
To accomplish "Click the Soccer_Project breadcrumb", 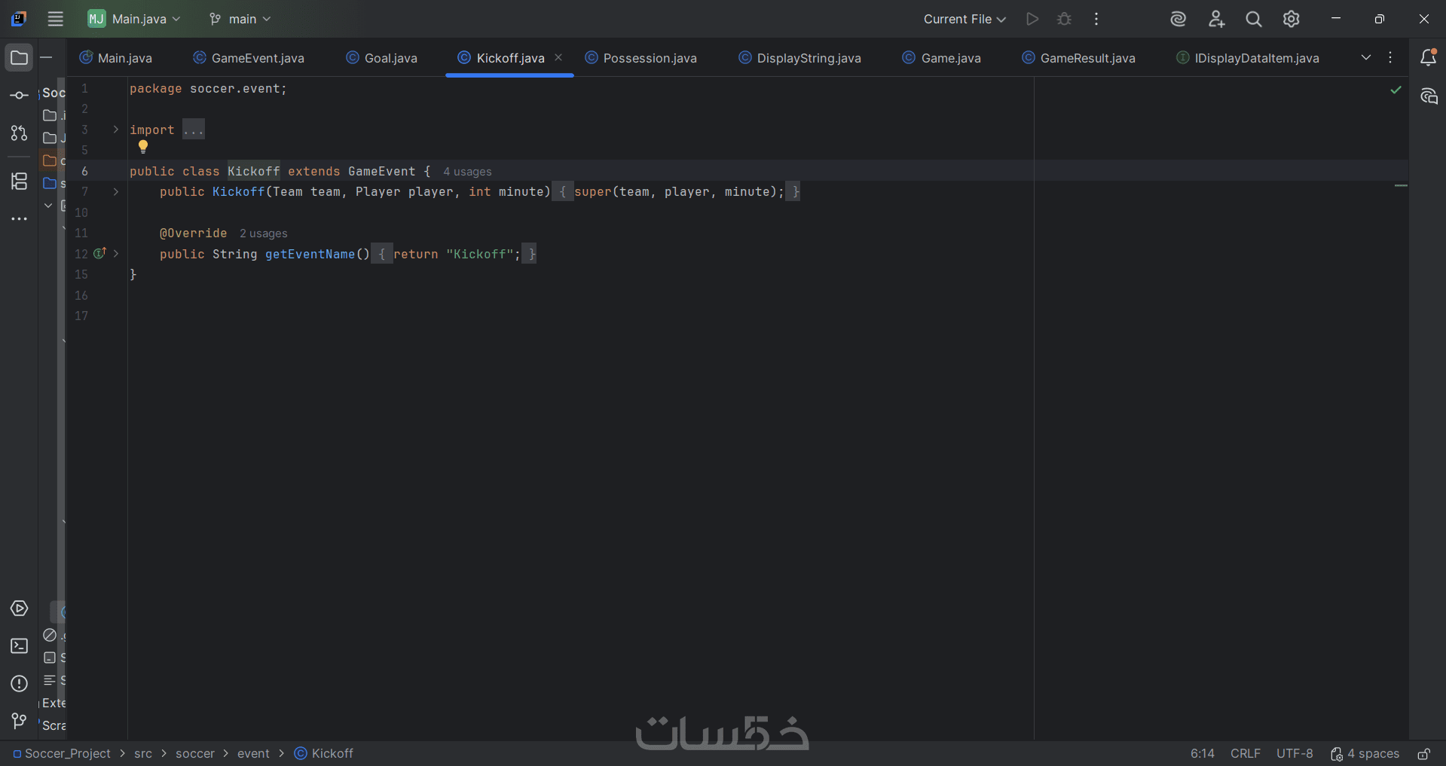I will [62, 754].
